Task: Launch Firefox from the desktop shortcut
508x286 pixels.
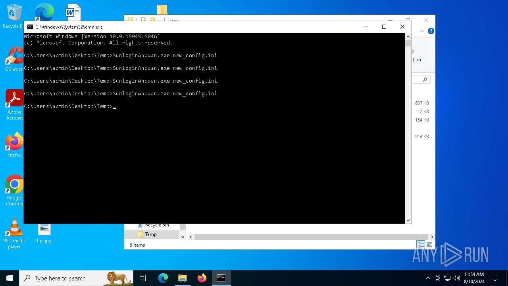Action: point(14,145)
